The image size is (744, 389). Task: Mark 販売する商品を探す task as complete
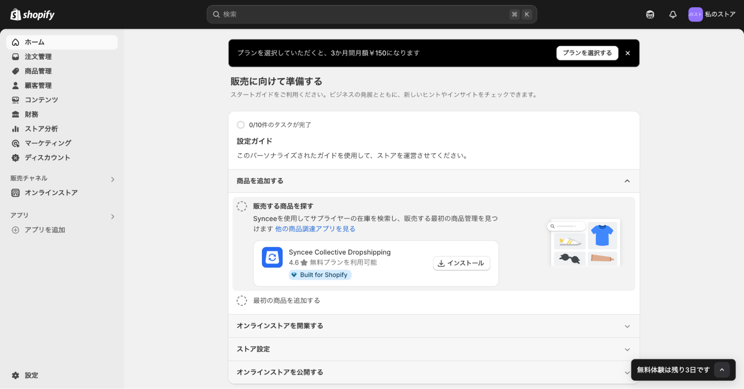[x=242, y=206]
